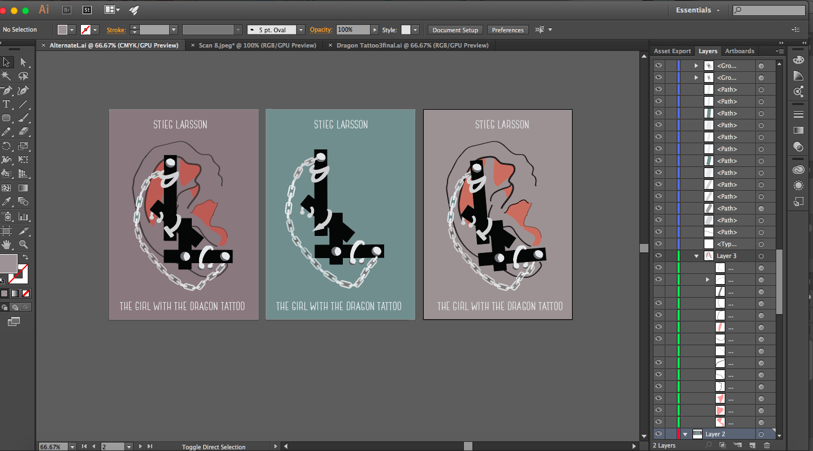
Task: Select the Pen tool
Action: tap(7, 91)
